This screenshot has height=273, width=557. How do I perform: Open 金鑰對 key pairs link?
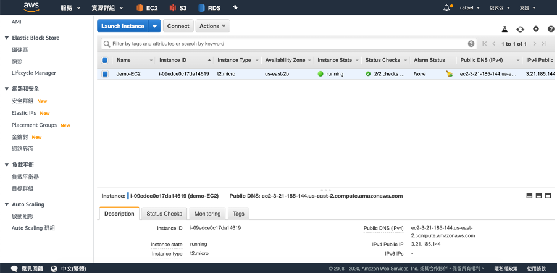(20, 137)
